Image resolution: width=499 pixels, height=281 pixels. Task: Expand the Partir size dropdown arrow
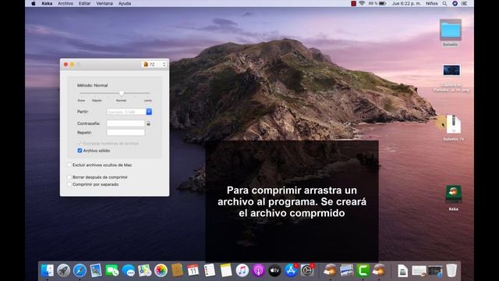pyautogui.click(x=149, y=112)
